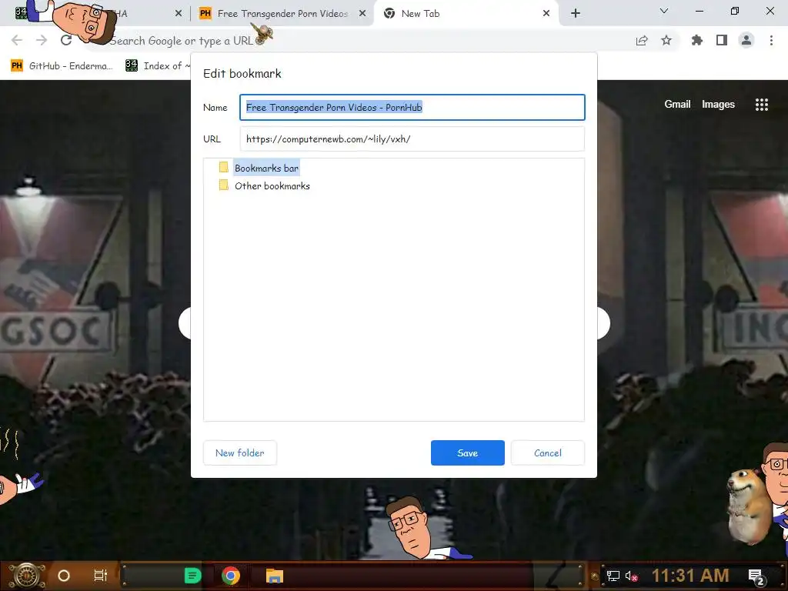Open the Extensions puzzle icon
The width and height of the screenshot is (788, 591).
click(x=697, y=40)
